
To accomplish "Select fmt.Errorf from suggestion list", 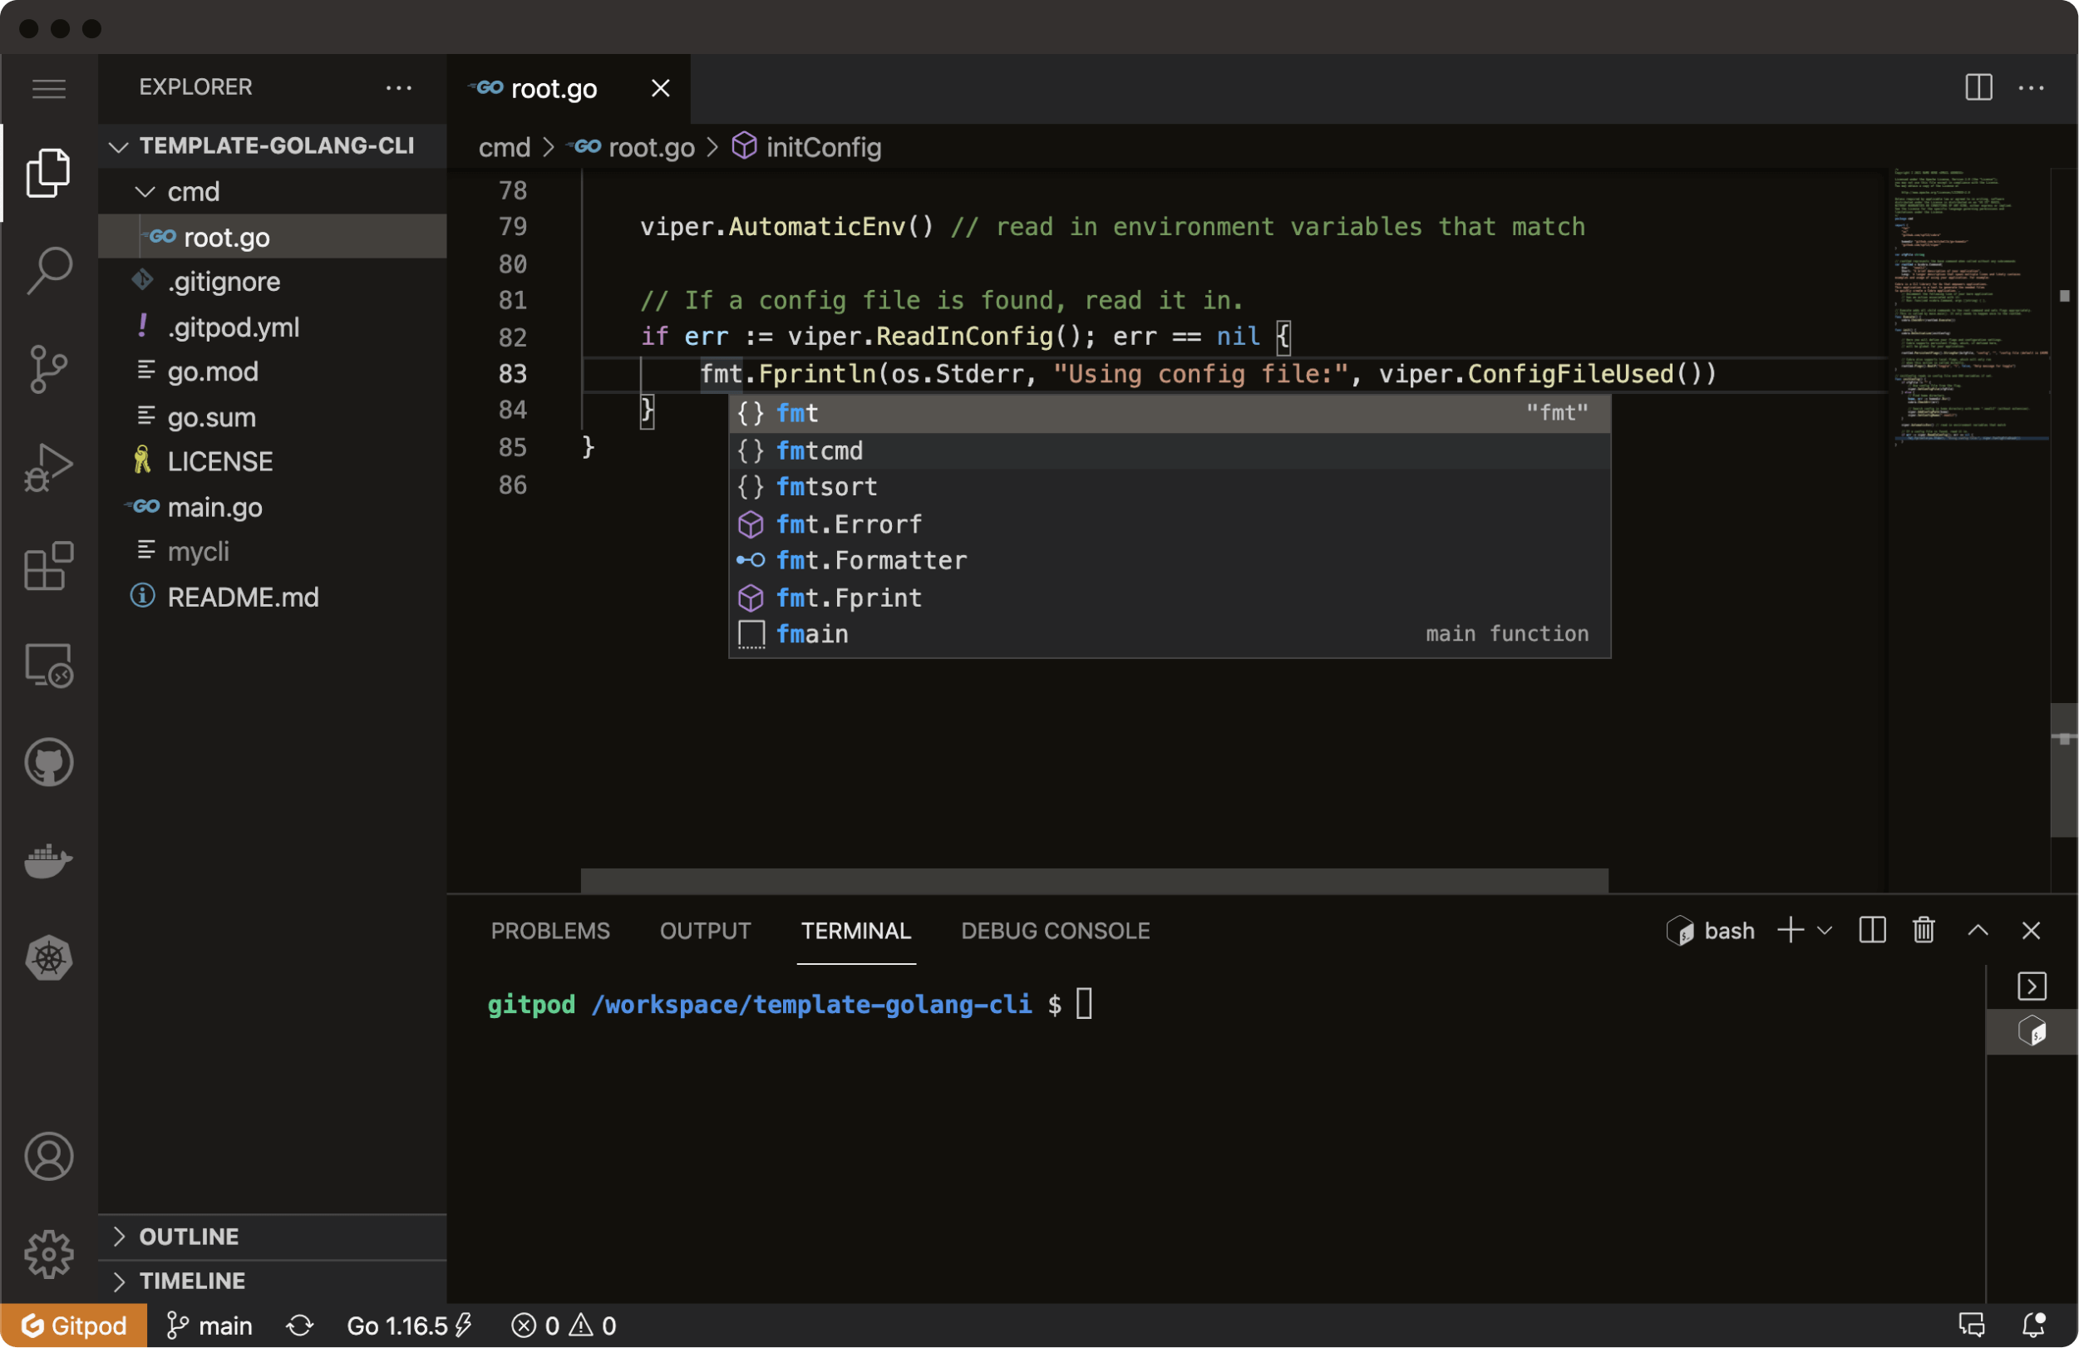I will 848,524.
